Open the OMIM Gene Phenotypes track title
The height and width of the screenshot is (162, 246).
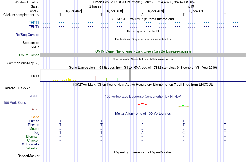tap(143, 51)
